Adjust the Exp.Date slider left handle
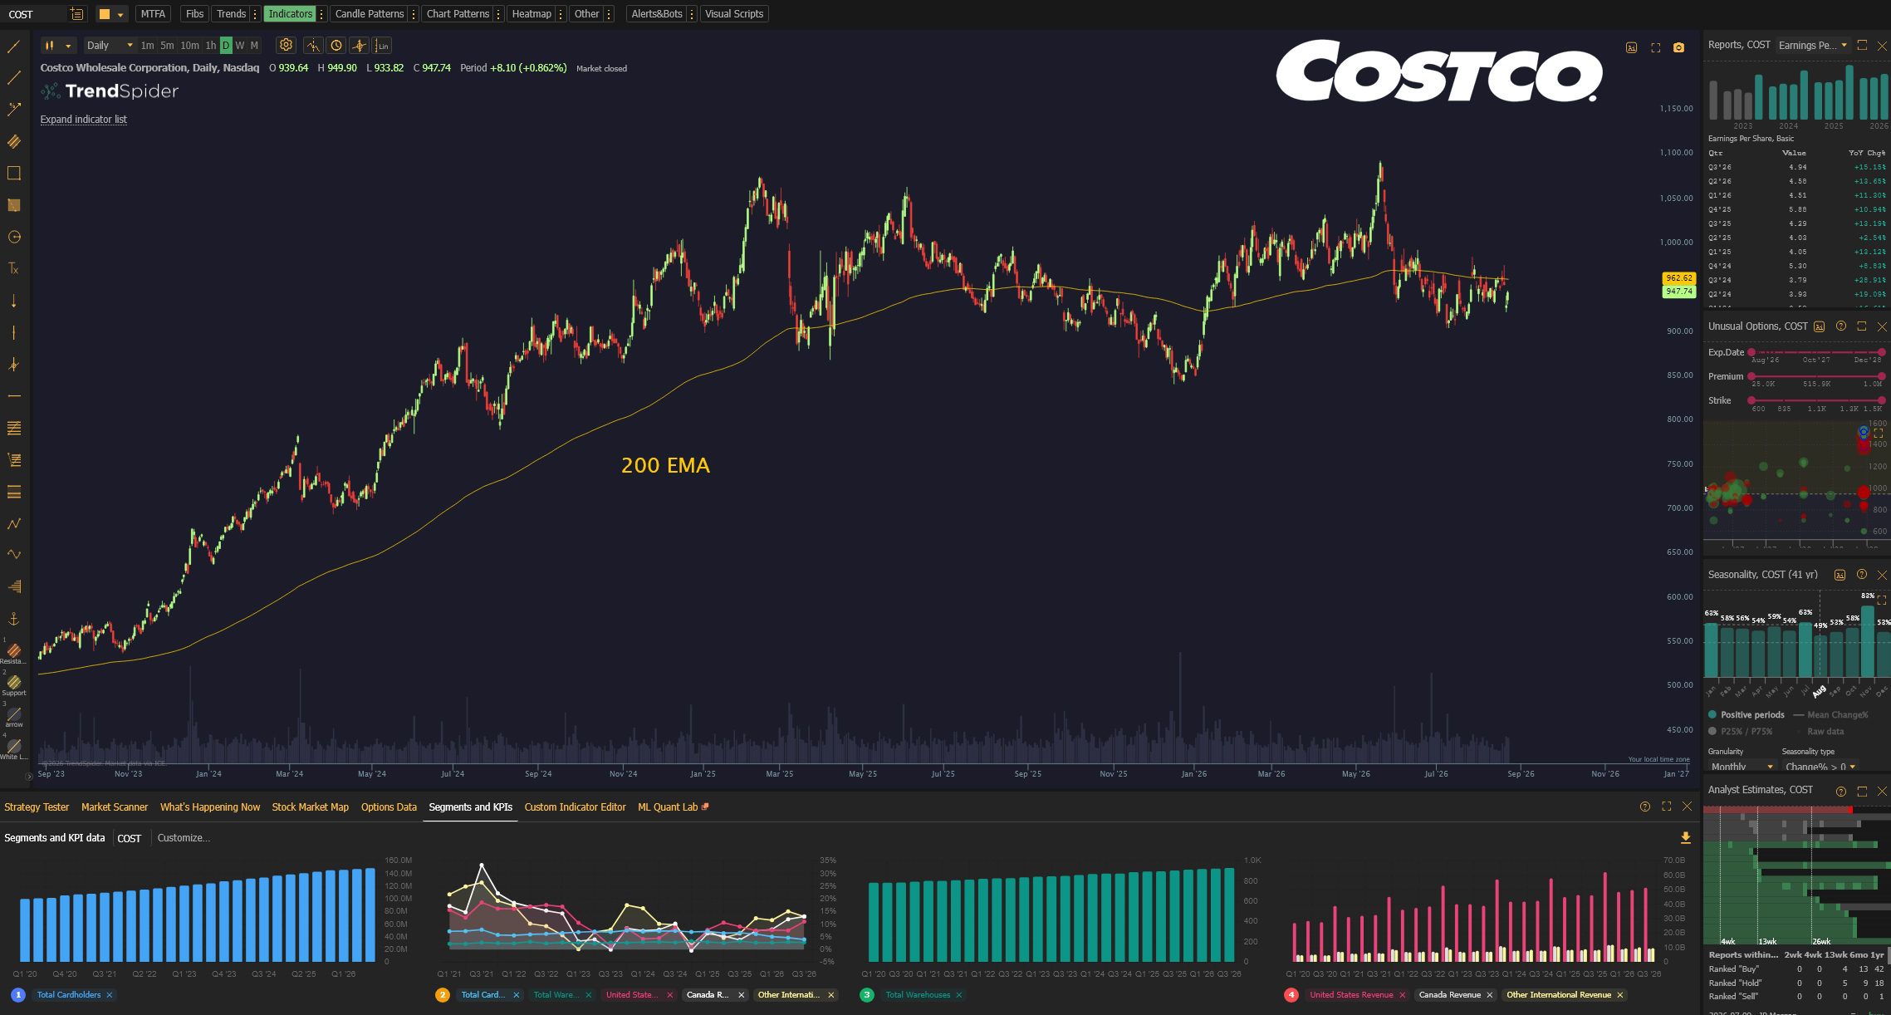Screen dimensions: 1891x1015 point(1751,352)
